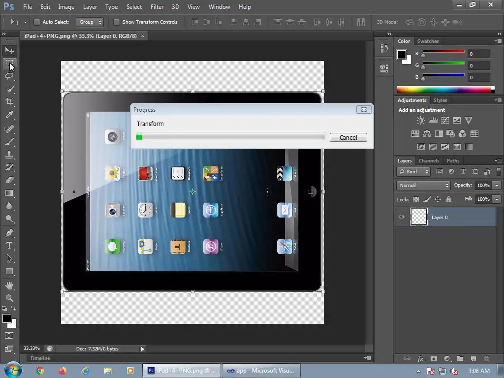Swap foreground and background colors
The width and height of the screenshot is (504, 378).
tap(13, 308)
